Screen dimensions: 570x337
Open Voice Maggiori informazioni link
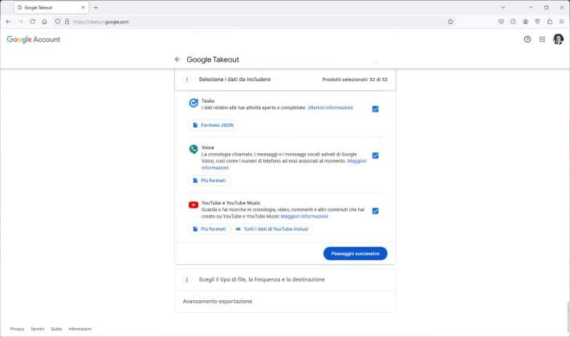[357, 160]
